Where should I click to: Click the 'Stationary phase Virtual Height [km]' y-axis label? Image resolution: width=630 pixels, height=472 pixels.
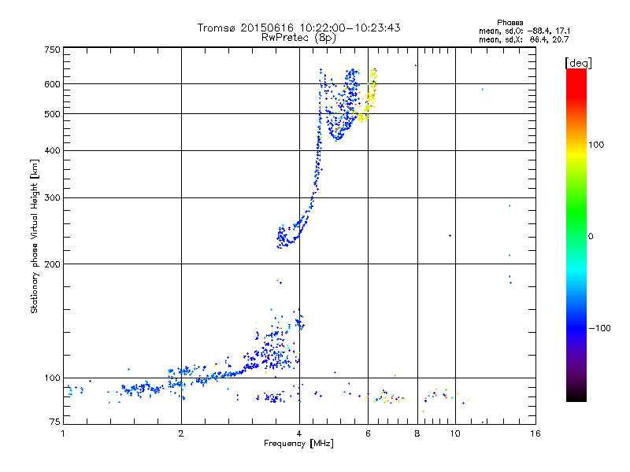point(35,236)
